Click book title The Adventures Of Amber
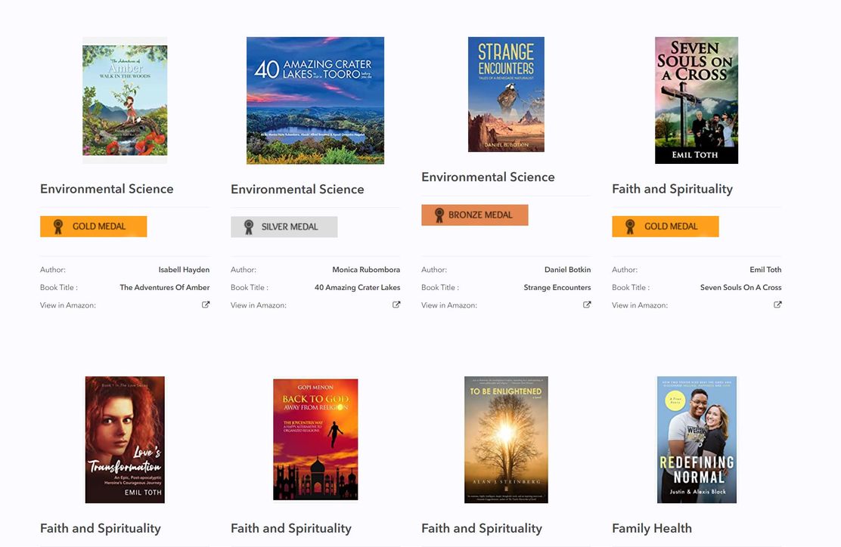 [165, 287]
